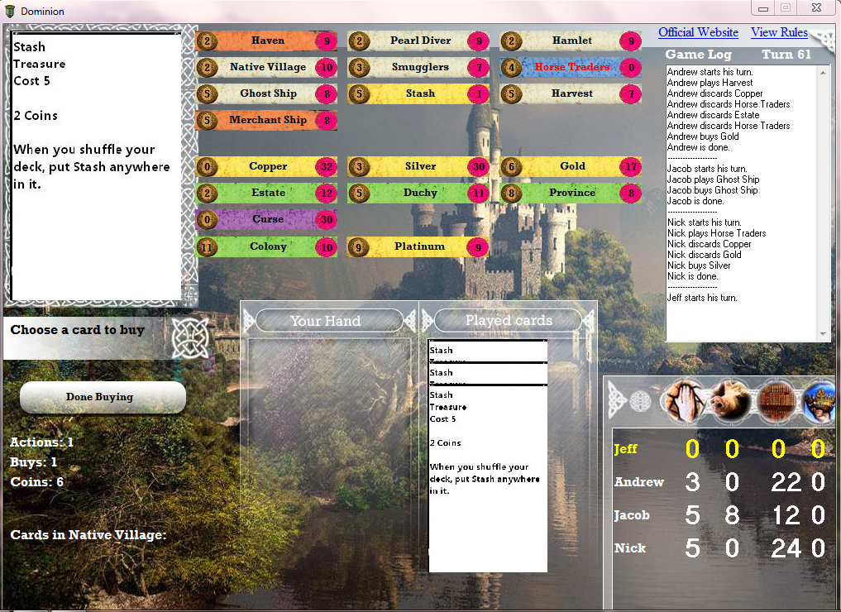Buy a Gold card from the supply

(x=571, y=166)
